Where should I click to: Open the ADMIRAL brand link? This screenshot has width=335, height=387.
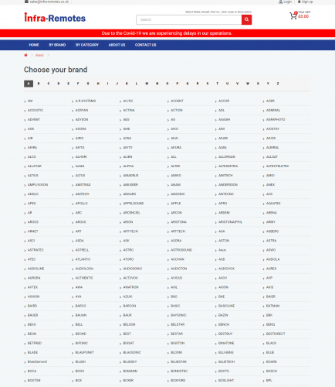point(273,110)
